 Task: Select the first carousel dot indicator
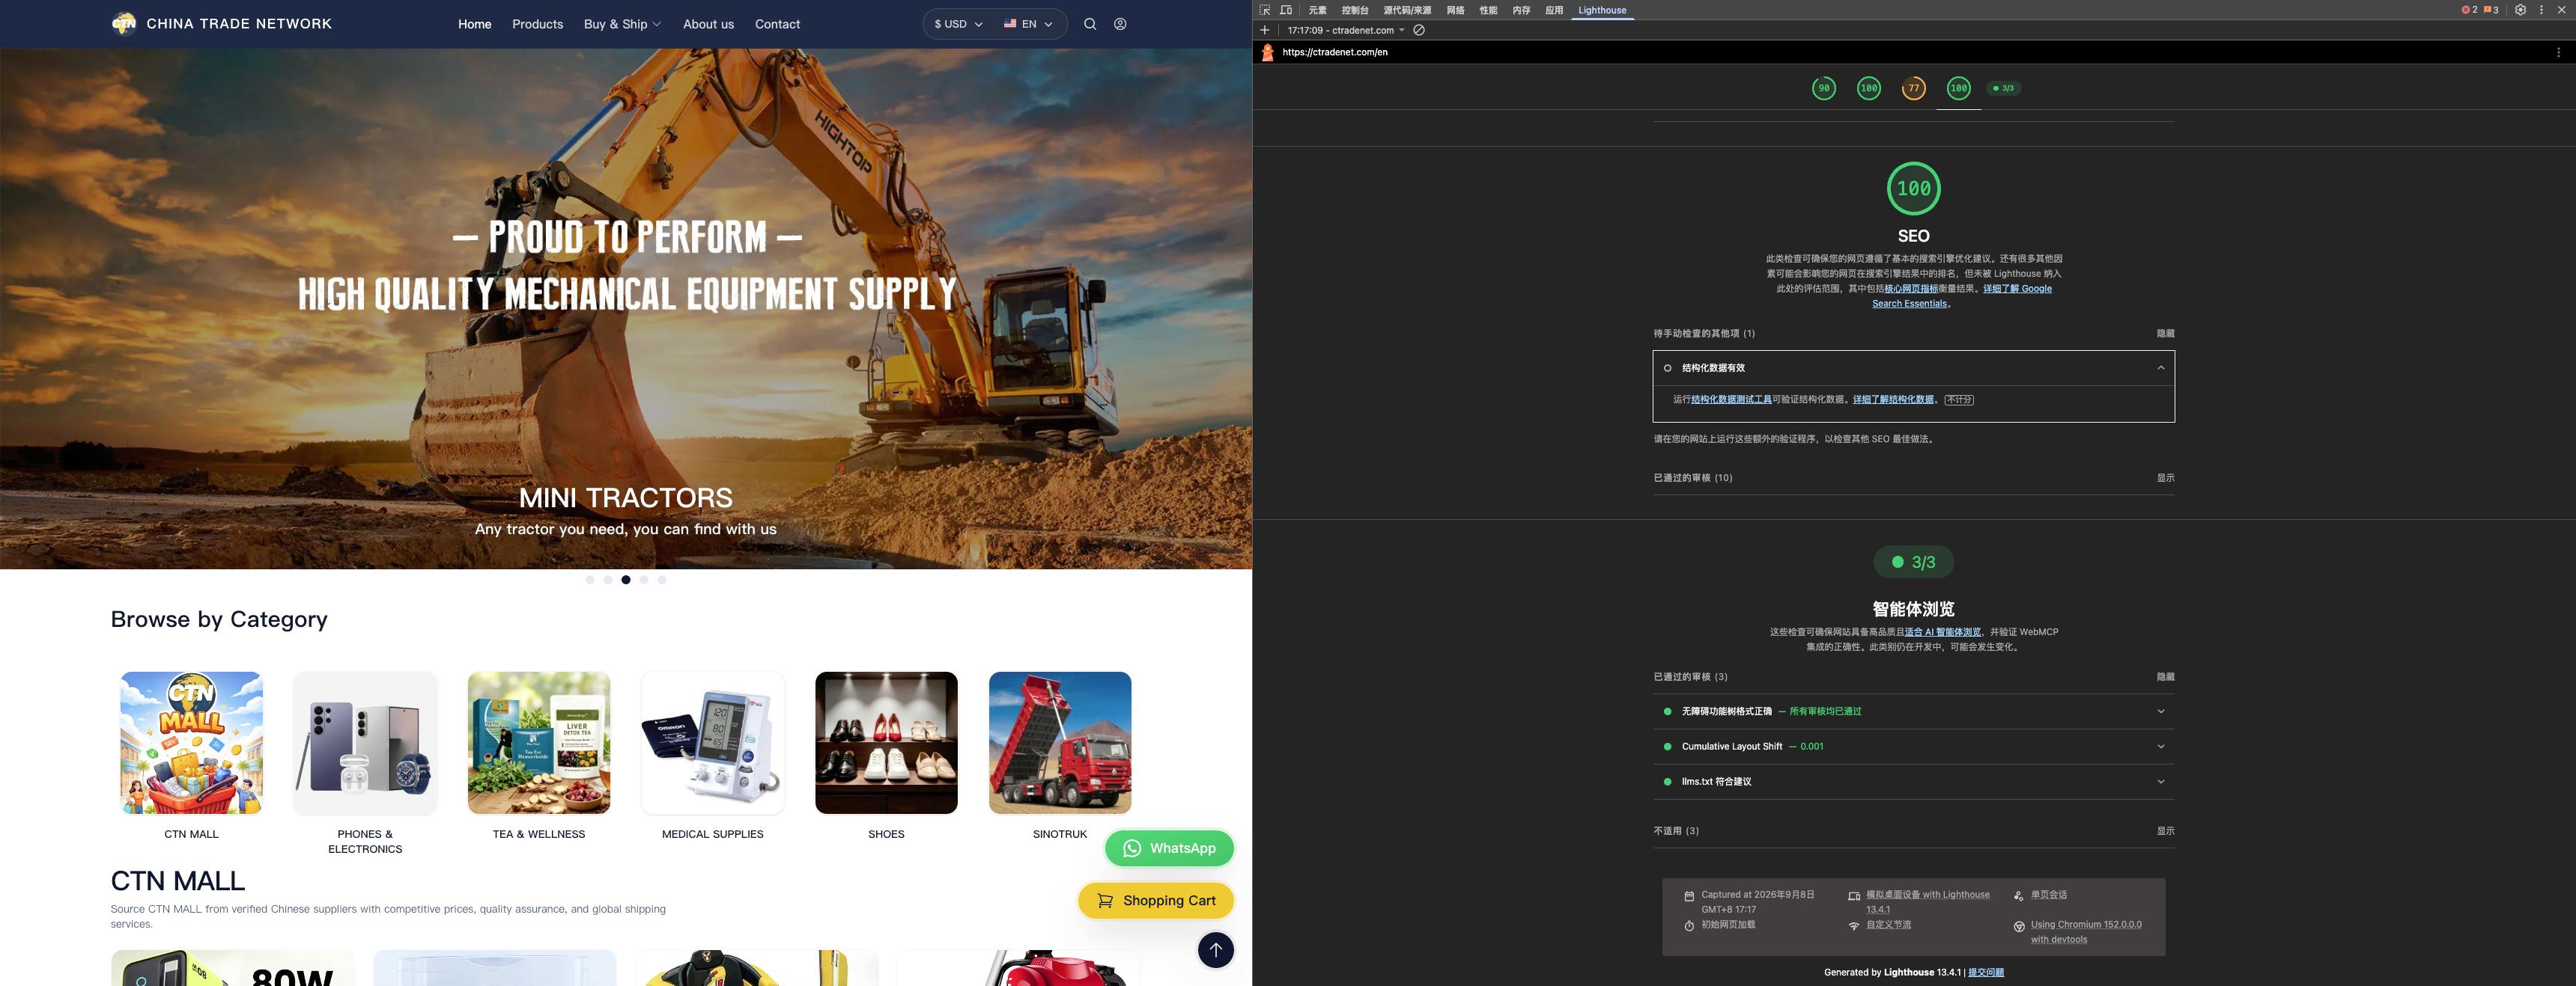(x=590, y=580)
